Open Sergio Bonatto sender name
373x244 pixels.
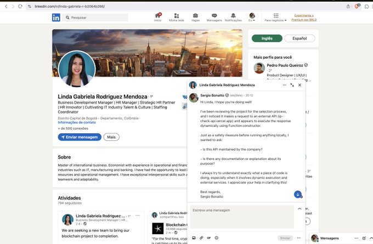coord(212,95)
